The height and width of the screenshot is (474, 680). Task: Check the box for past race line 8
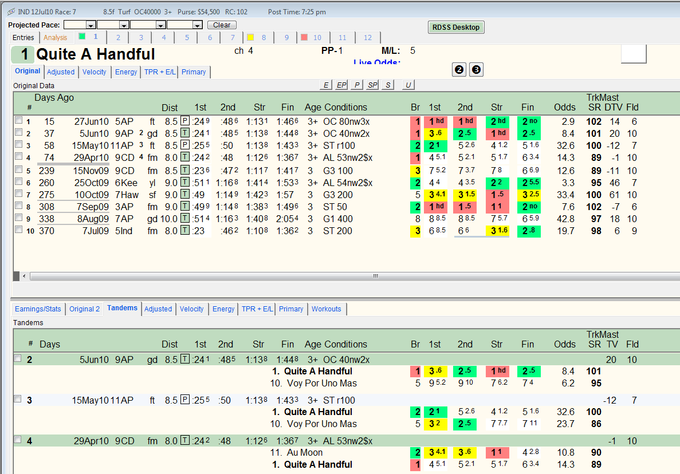19,206
